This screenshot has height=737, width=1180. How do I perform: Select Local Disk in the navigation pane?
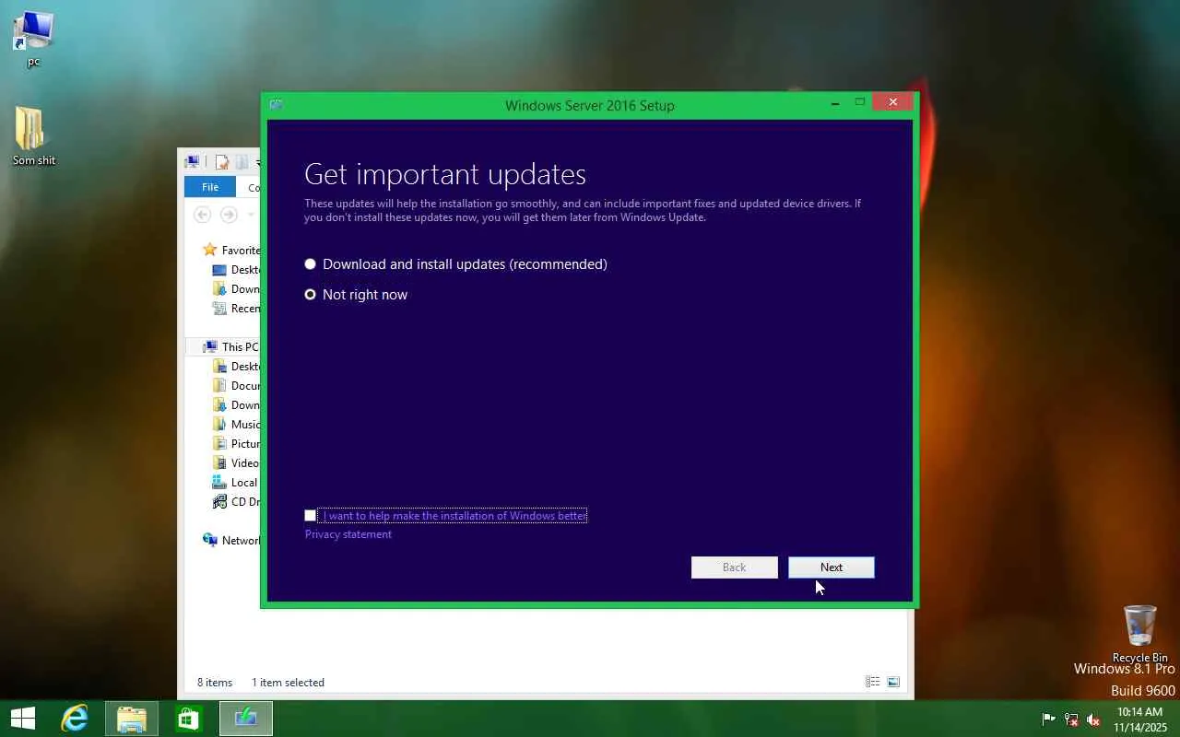pos(237,483)
